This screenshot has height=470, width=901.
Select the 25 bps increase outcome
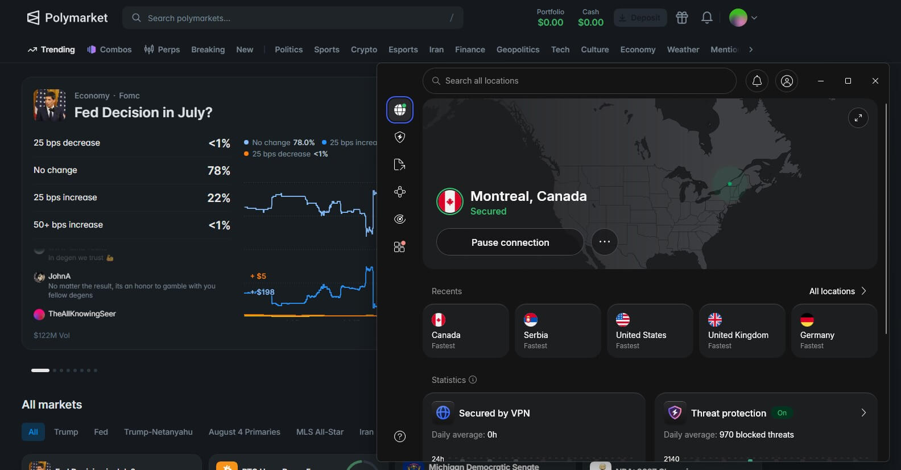tap(132, 197)
